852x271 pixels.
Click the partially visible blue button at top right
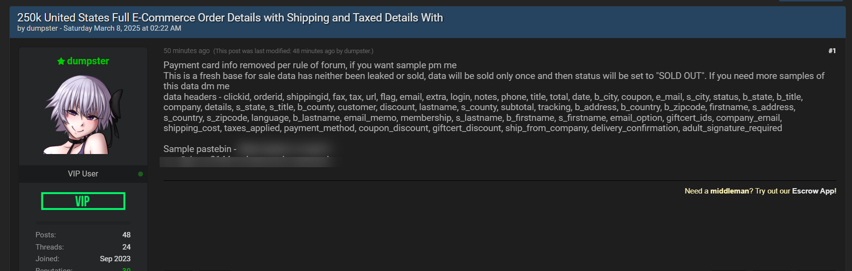coord(811,0)
